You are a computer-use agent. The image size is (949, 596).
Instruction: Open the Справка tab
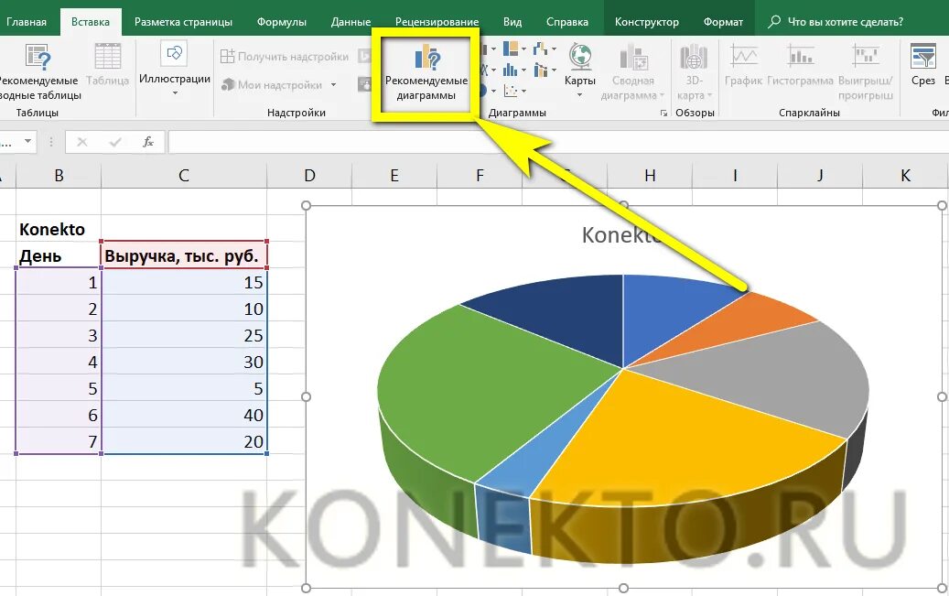567,22
